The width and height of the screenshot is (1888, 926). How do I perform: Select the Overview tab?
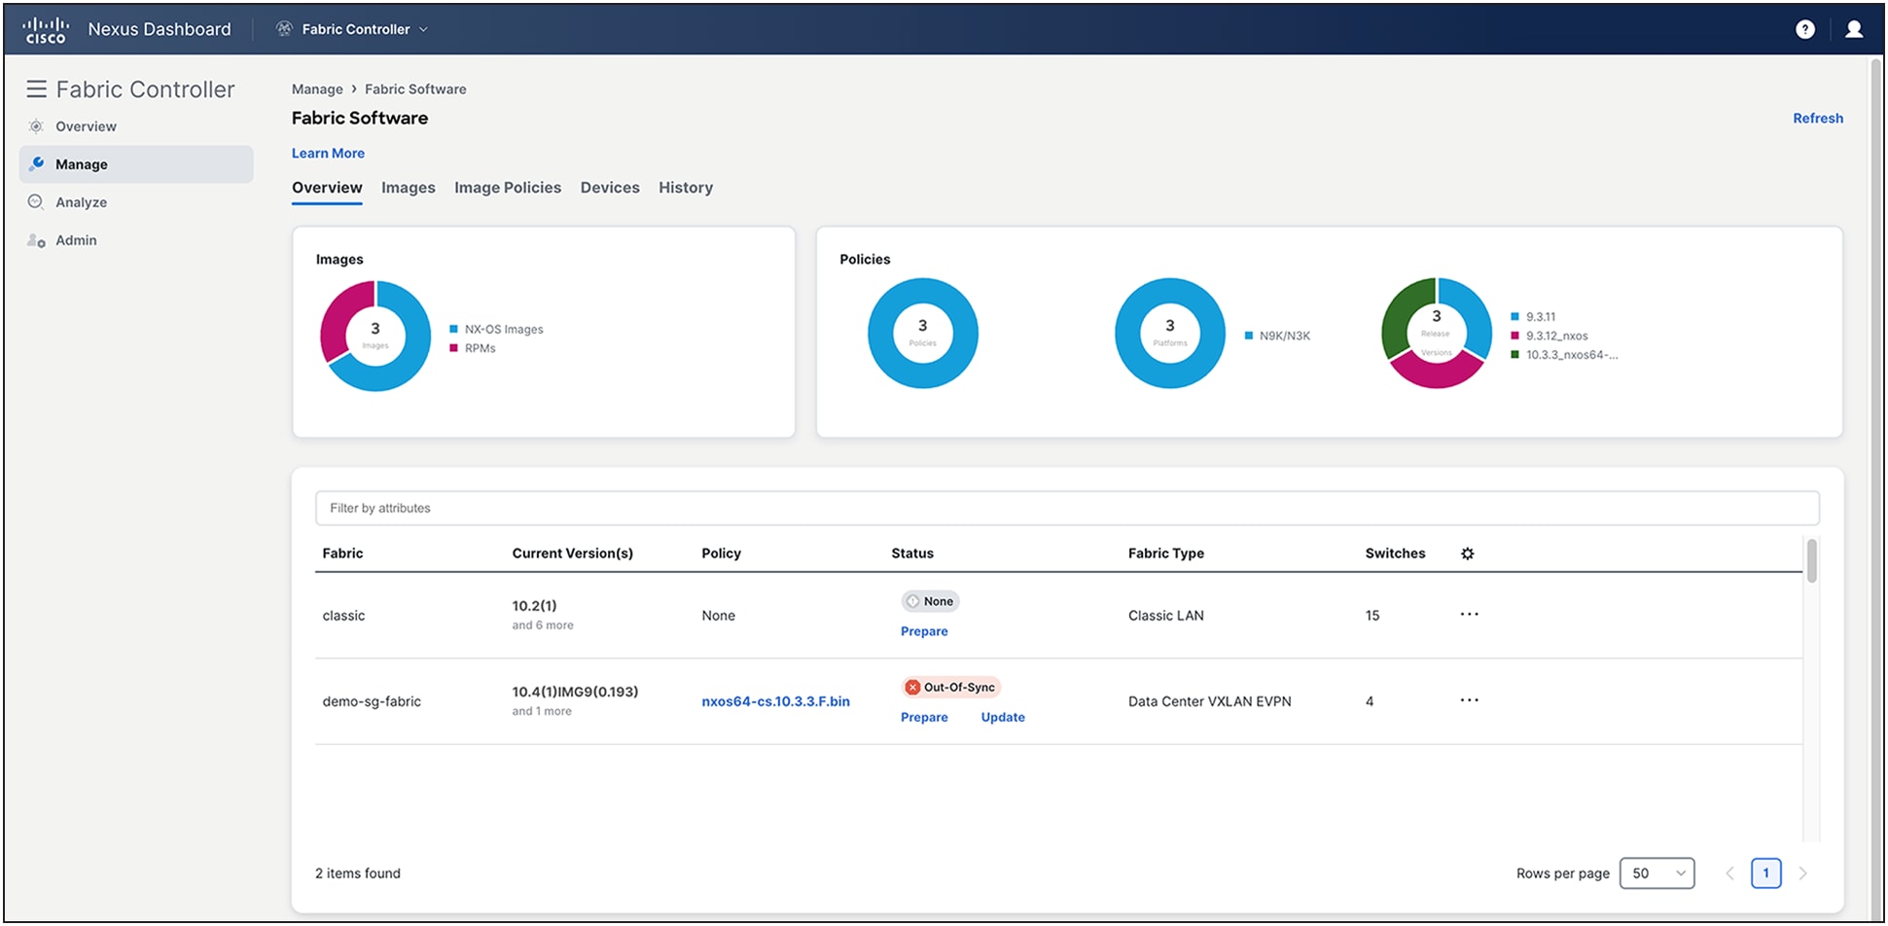(327, 188)
